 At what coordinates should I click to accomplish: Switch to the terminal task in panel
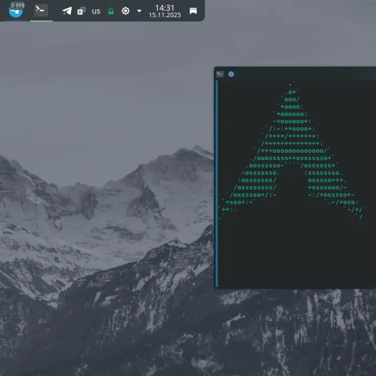pos(41,10)
